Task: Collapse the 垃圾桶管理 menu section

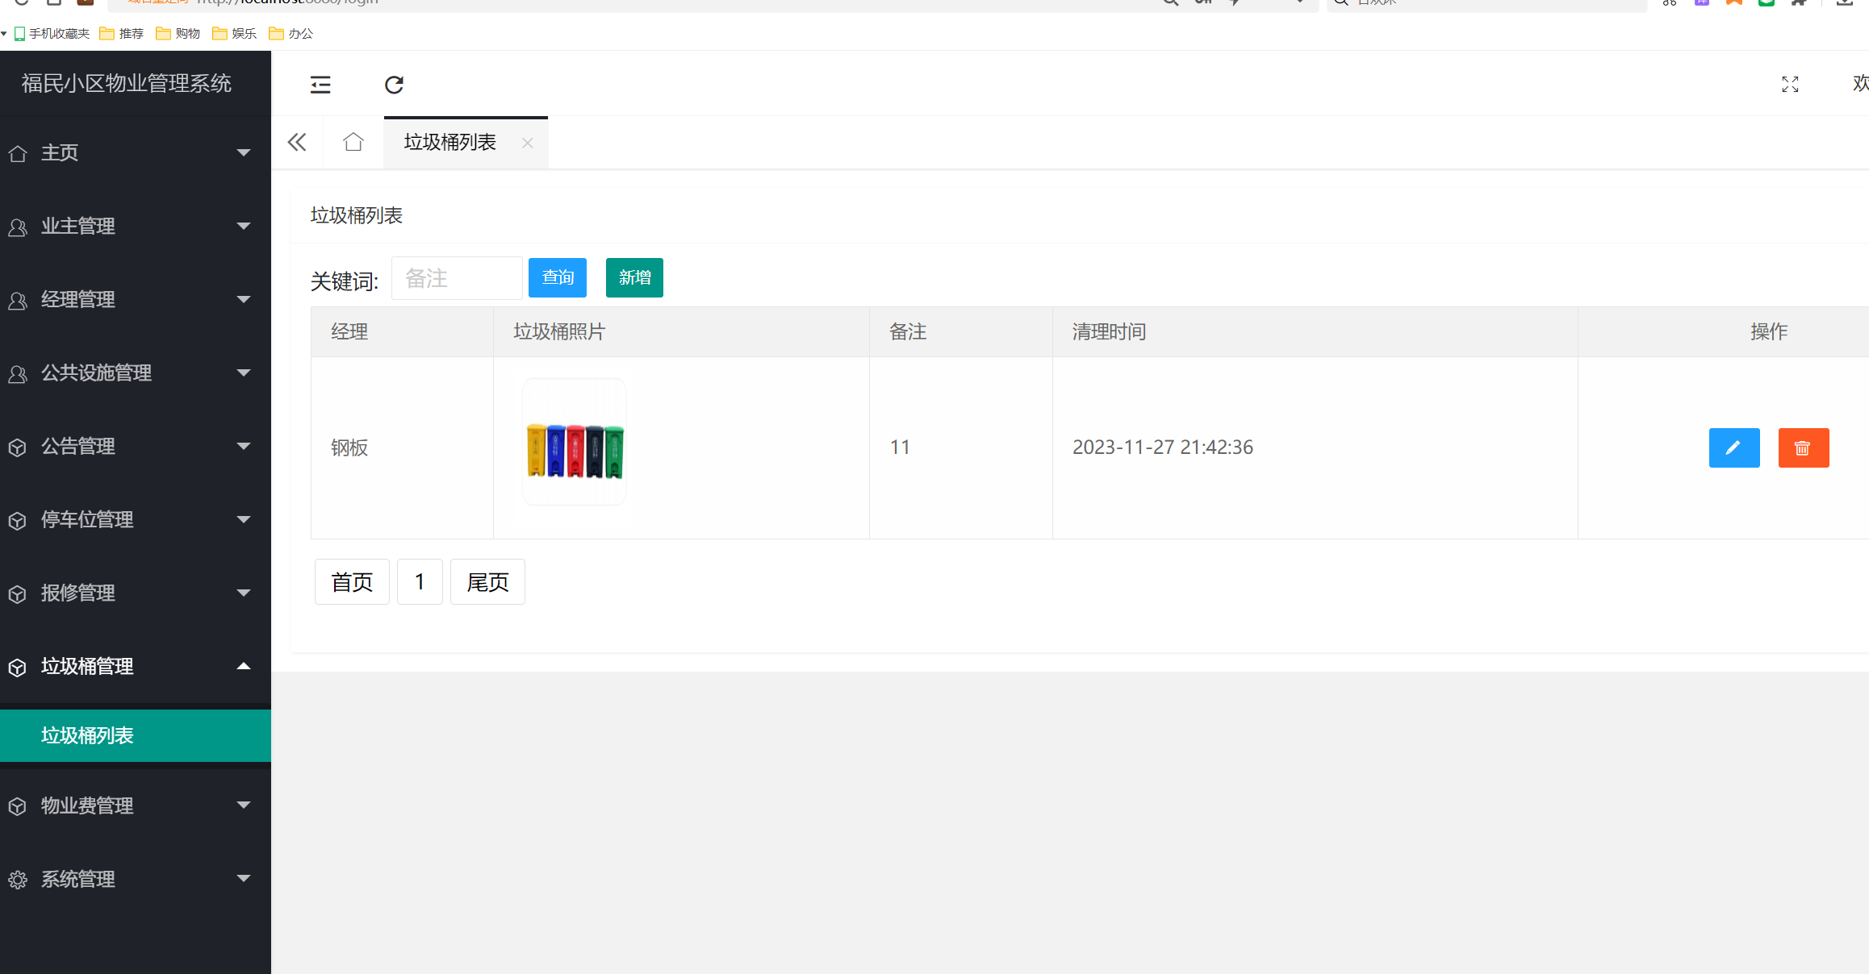Action: tap(86, 666)
